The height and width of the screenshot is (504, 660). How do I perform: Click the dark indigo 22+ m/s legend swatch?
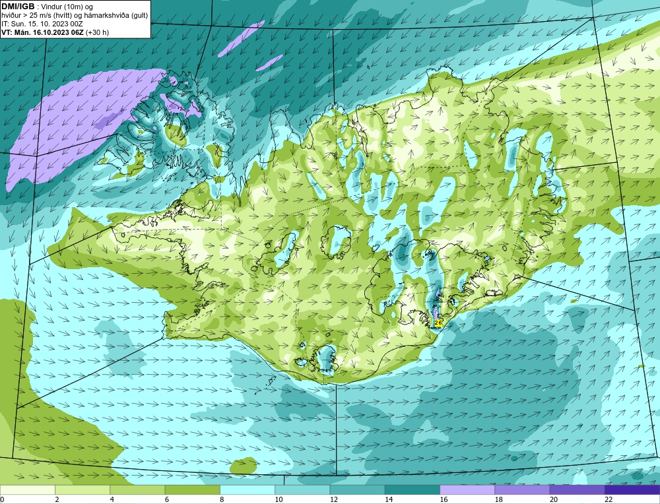(x=632, y=489)
